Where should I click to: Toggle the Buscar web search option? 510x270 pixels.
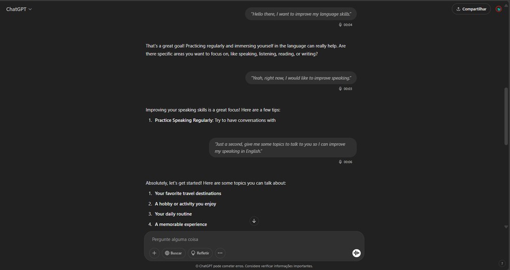click(174, 253)
